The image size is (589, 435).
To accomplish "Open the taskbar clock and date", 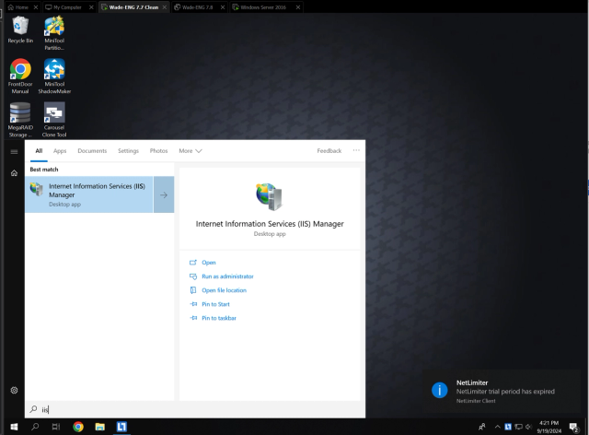I will [549, 427].
